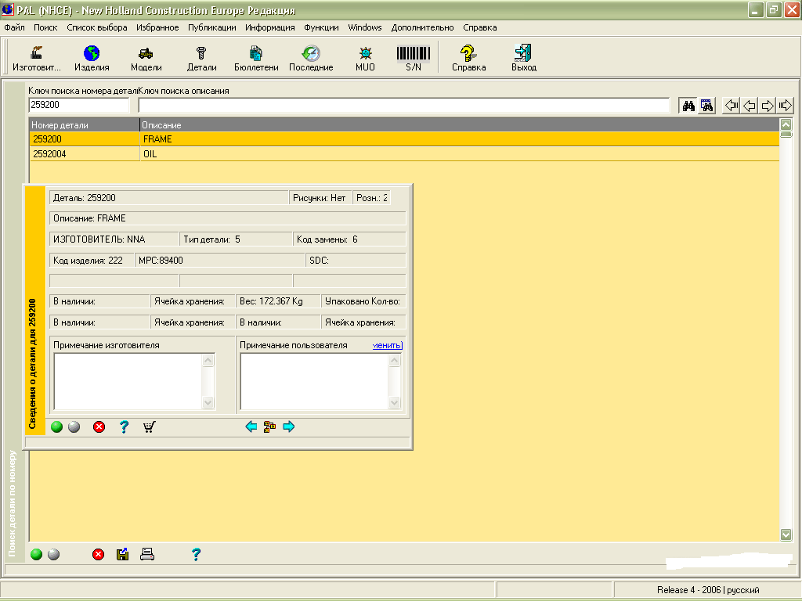Click the user note change link
The width and height of the screenshot is (802, 601).
pos(387,345)
